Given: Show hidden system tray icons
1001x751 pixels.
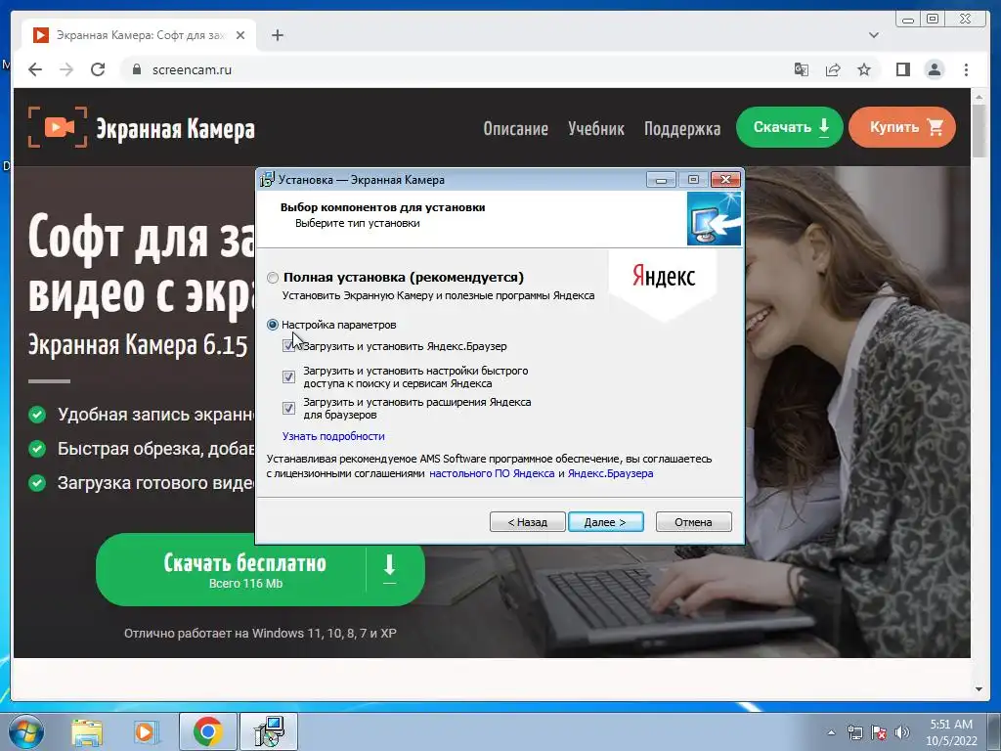Looking at the screenshot, I should [x=831, y=732].
